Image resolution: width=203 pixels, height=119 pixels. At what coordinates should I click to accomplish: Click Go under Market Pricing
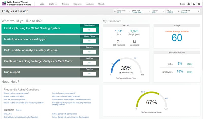pos(90,41)
